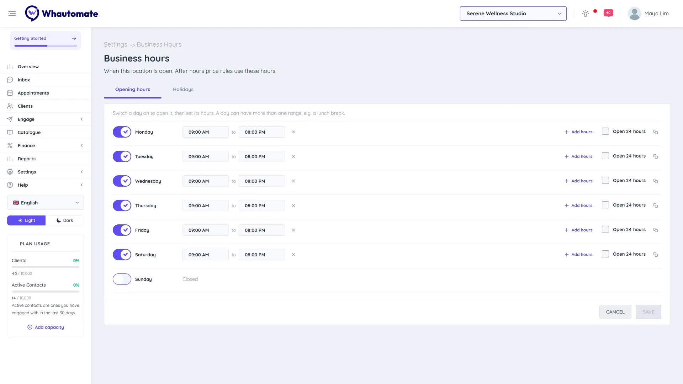Click the CANCEL button
The image size is (683, 384).
615,312
